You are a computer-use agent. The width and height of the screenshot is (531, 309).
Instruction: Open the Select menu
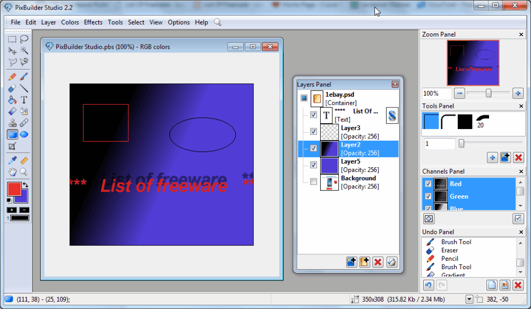[x=136, y=22]
